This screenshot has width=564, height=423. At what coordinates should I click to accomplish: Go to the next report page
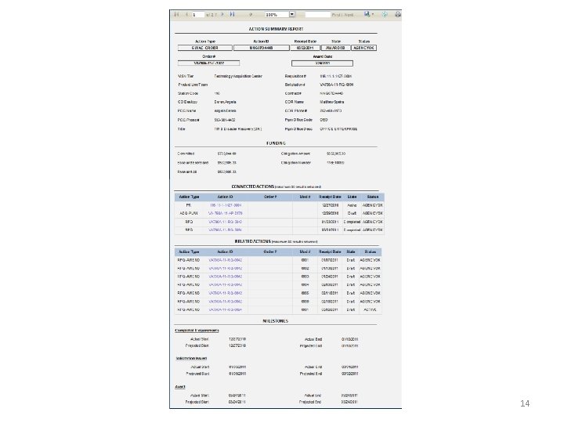point(222,14)
